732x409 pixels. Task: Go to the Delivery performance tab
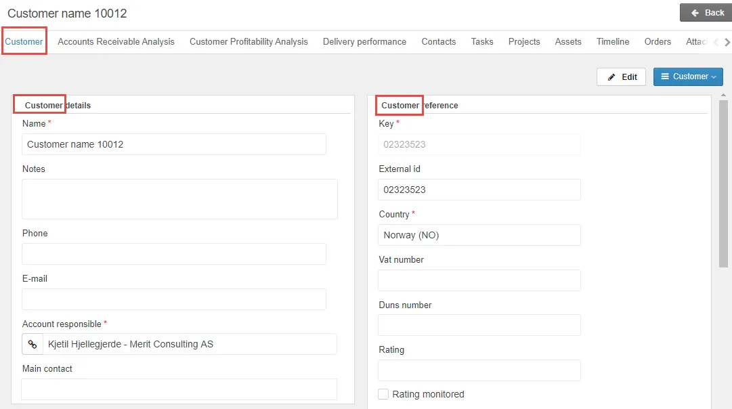pyautogui.click(x=364, y=42)
